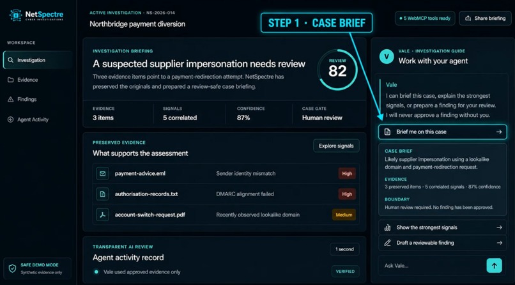Click the Share briefing button
The height and width of the screenshot is (285, 515).
point(485,19)
